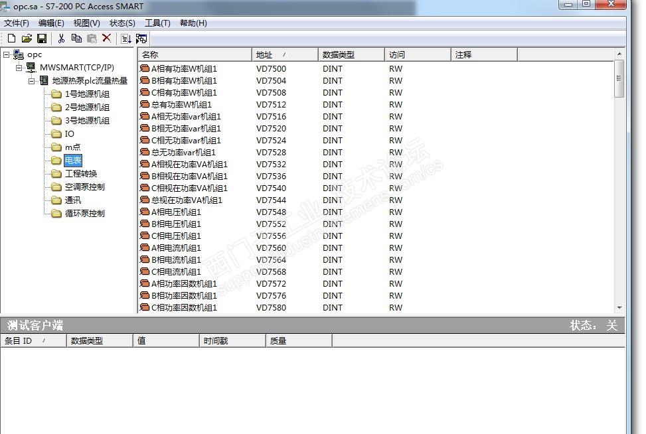Click the folder icon for 通讯

[56, 200]
